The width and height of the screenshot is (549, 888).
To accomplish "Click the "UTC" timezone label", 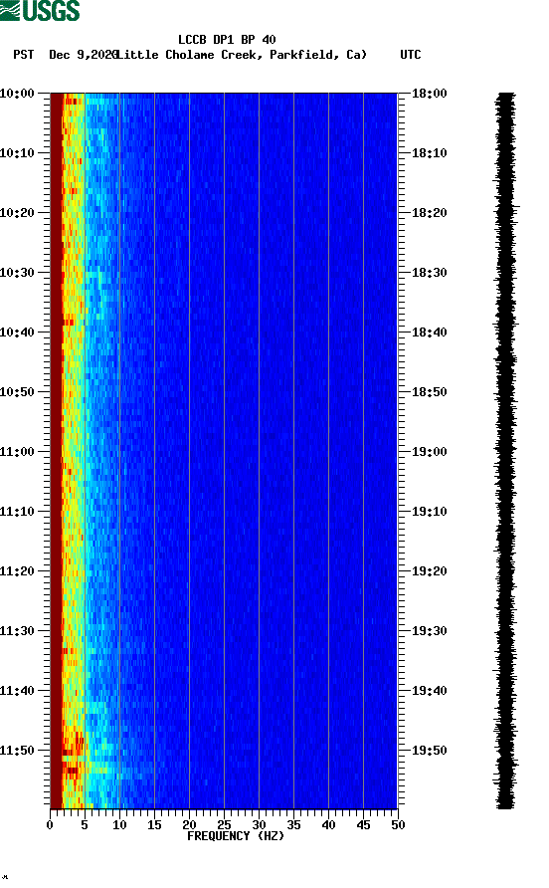I will [411, 55].
